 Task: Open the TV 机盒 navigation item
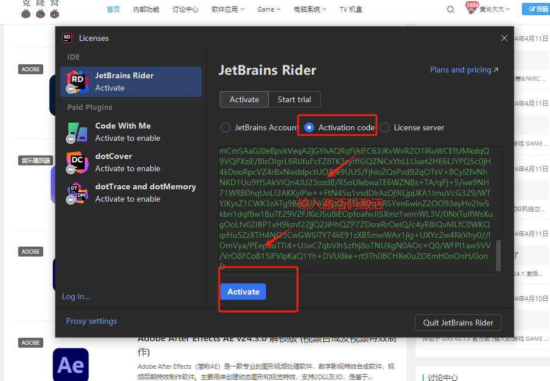coord(351,9)
